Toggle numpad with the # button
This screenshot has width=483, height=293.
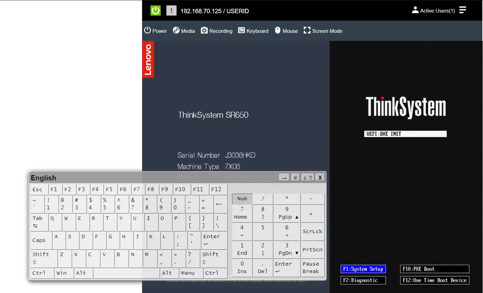tap(295, 177)
